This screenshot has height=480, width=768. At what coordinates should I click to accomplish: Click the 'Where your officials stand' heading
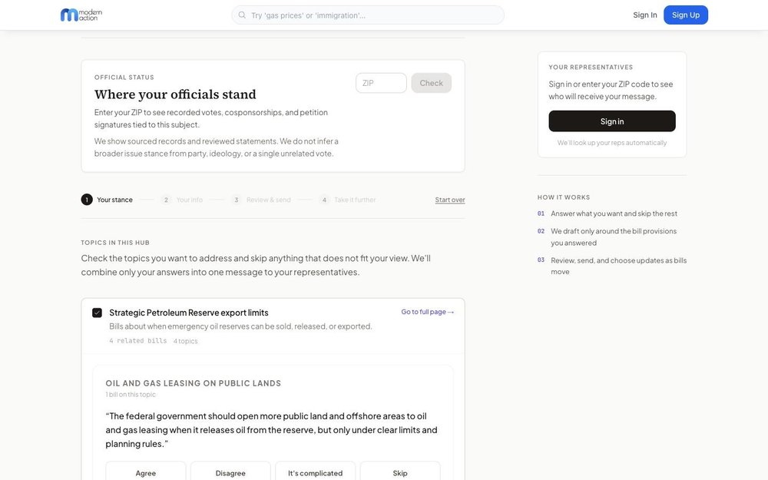click(x=175, y=94)
